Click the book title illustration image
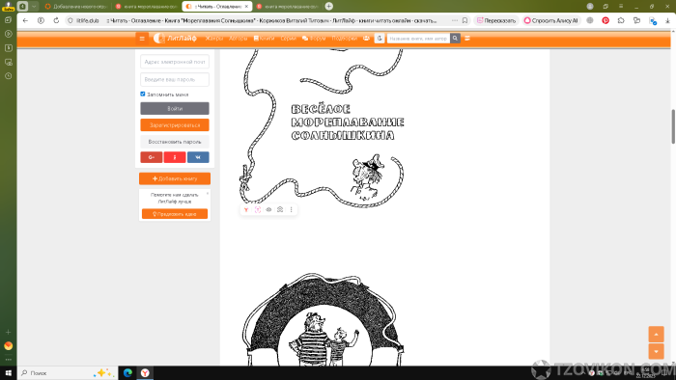 coord(322,127)
